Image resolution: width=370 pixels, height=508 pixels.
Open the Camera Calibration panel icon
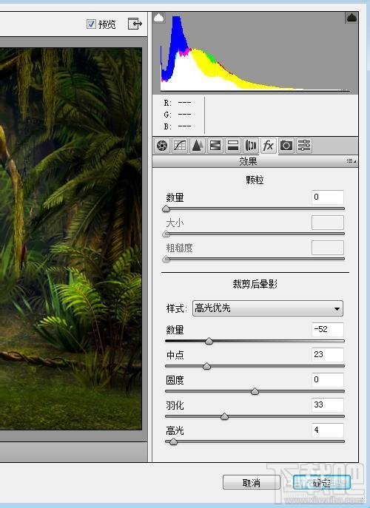[x=286, y=146]
